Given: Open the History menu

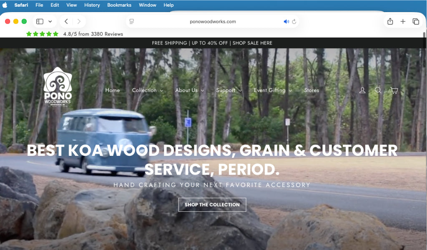Looking at the screenshot, I should coord(92,5).
